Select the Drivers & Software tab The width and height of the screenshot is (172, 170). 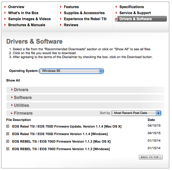(x=141, y=19)
